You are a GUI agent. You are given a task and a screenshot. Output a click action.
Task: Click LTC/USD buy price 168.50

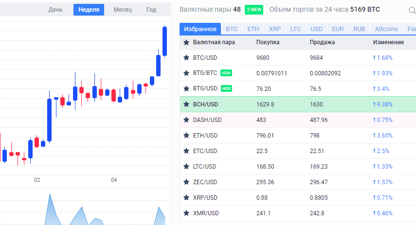(x=265, y=166)
